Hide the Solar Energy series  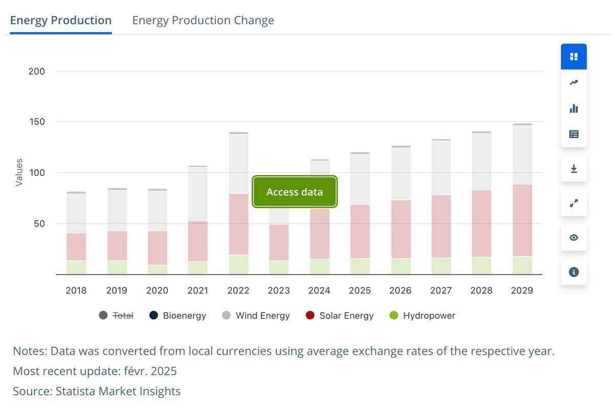click(x=340, y=315)
